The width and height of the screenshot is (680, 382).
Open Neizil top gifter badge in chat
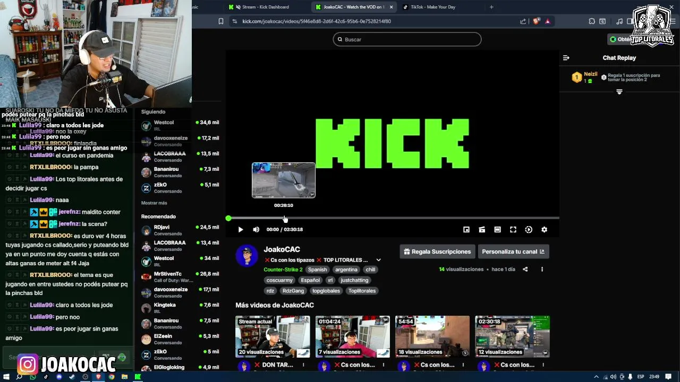point(577,77)
